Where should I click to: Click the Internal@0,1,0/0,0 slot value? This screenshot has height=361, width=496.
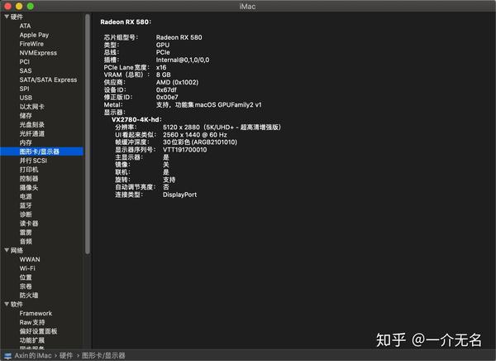point(183,60)
